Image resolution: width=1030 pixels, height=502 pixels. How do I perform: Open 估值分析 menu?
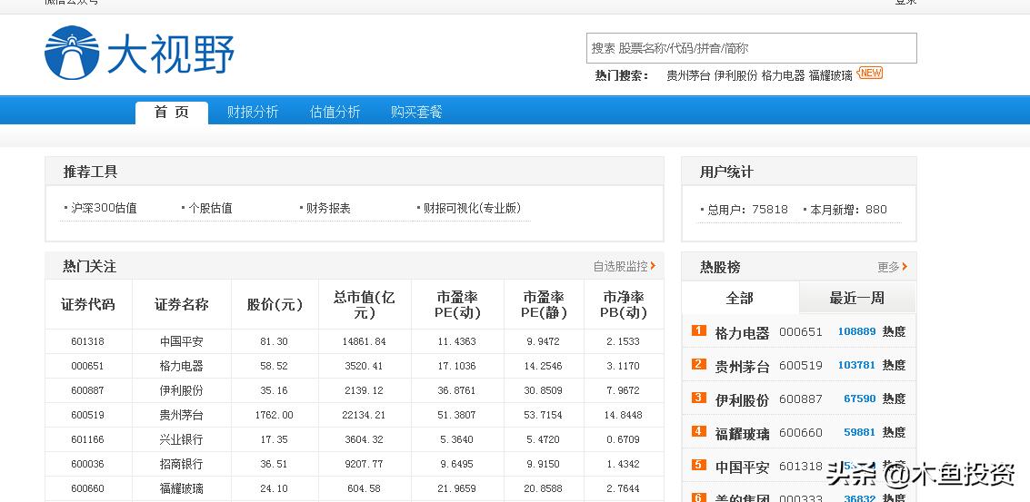335,113
